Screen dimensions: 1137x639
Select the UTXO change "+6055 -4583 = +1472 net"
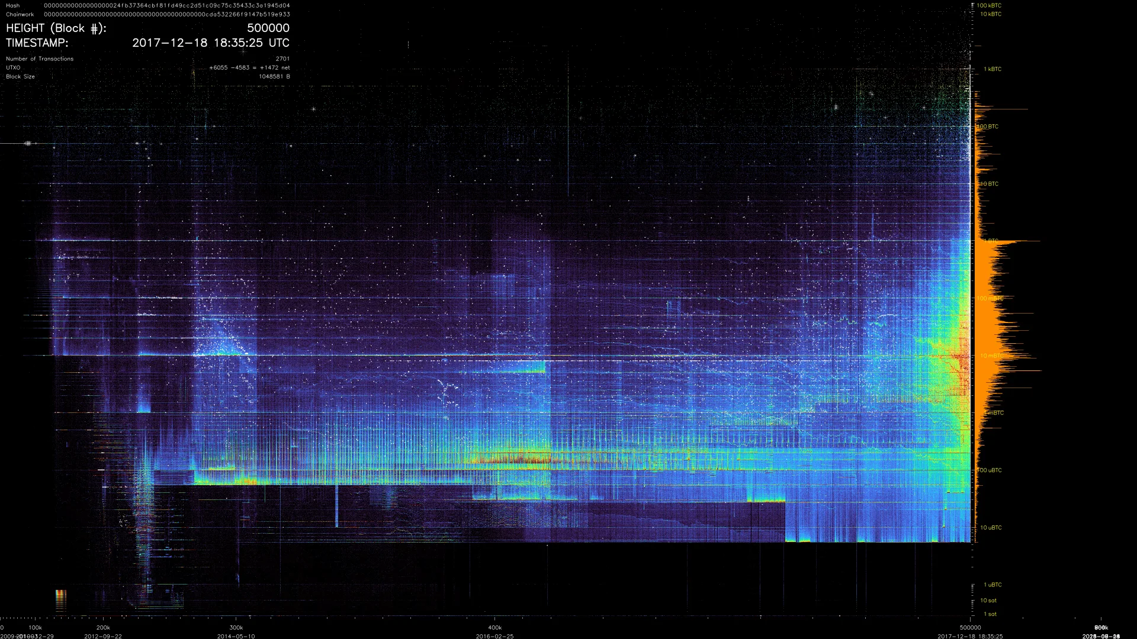coord(249,67)
